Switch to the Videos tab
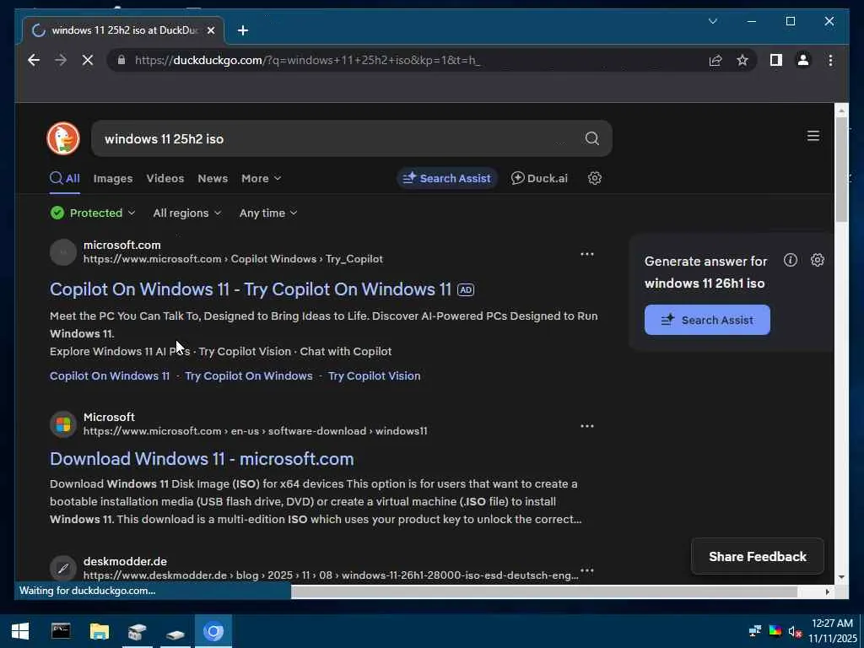Screen dimensions: 864x648 click(165, 179)
